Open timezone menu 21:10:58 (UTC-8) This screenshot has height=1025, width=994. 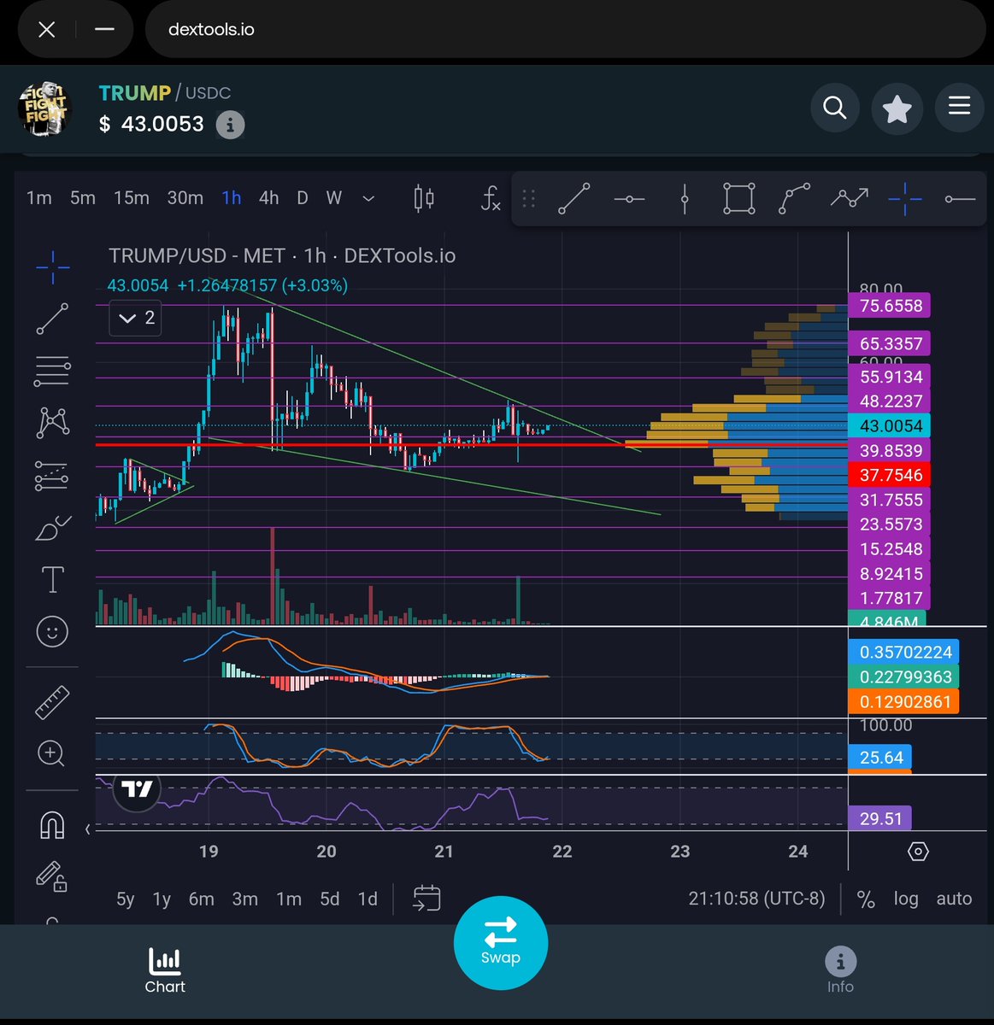pos(757,899)
